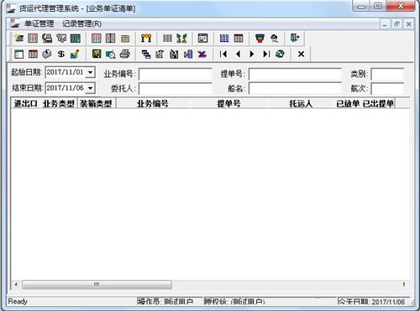420x311 pixels.
Task: Click the 船名 input field
Action: coord(295,89)
